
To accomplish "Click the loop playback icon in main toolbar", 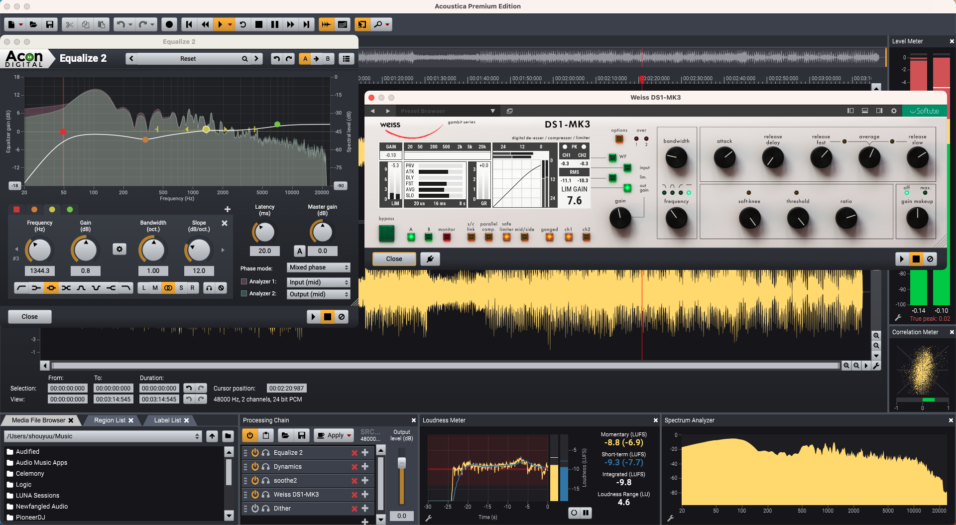I will [243, 24].
